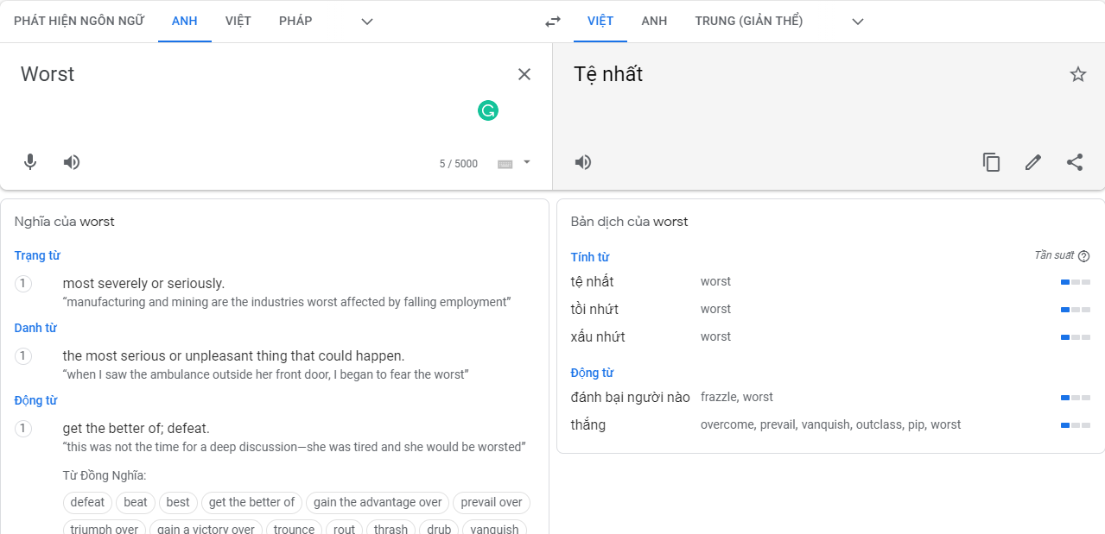Image resolution: width=1105 pixels, height=534 pixels.
Task: Click the frequency bar for "xấu nhứt"
Action: coord(1076,337)
